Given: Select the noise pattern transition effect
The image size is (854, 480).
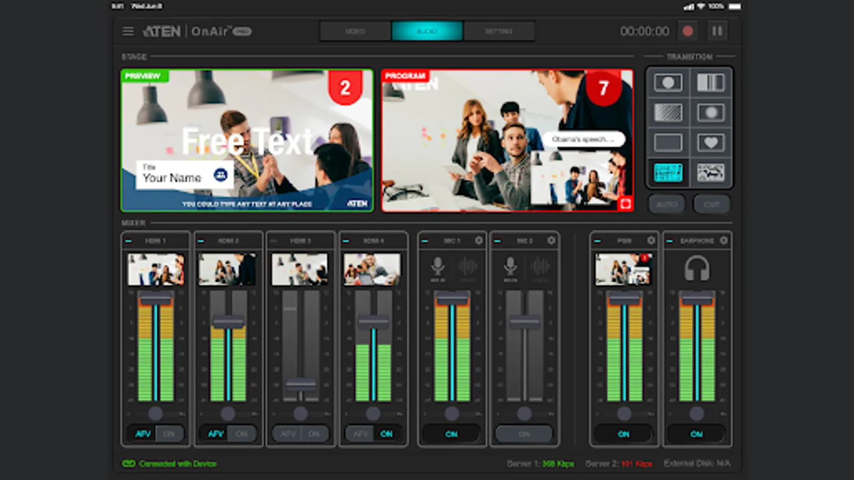Looking at the screenshot, I should click(710, 172).
